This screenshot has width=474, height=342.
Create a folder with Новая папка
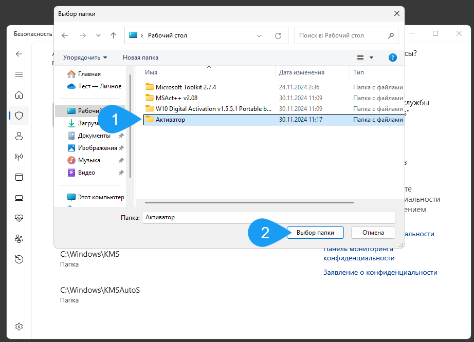[x=140, y=58]
